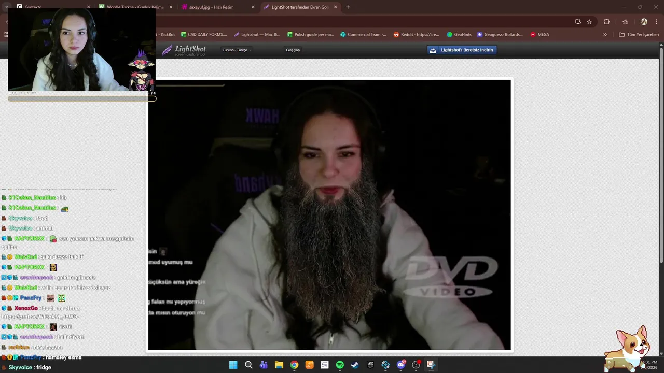Open the white notepad-style taskbar app
The width and height of the screenshot is (664, 373).
pyautogui.click(x=325, y=365)
